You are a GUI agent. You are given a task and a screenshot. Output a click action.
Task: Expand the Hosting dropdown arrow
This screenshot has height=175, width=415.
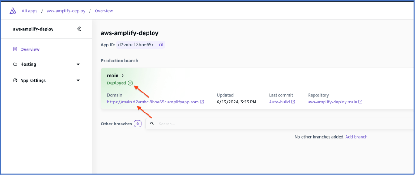click(78, 64)
